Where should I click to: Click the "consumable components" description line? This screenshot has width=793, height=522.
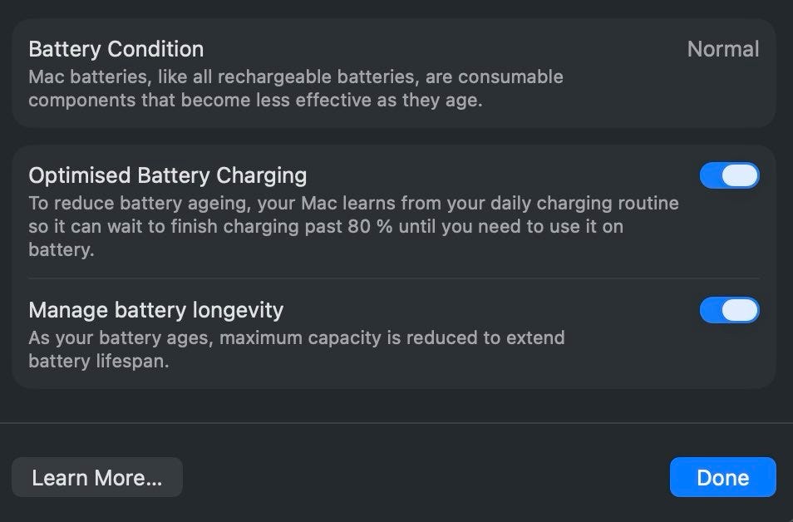click(254, 101)
